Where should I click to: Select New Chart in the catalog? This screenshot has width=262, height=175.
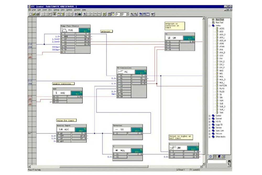[x=219, y=20]
